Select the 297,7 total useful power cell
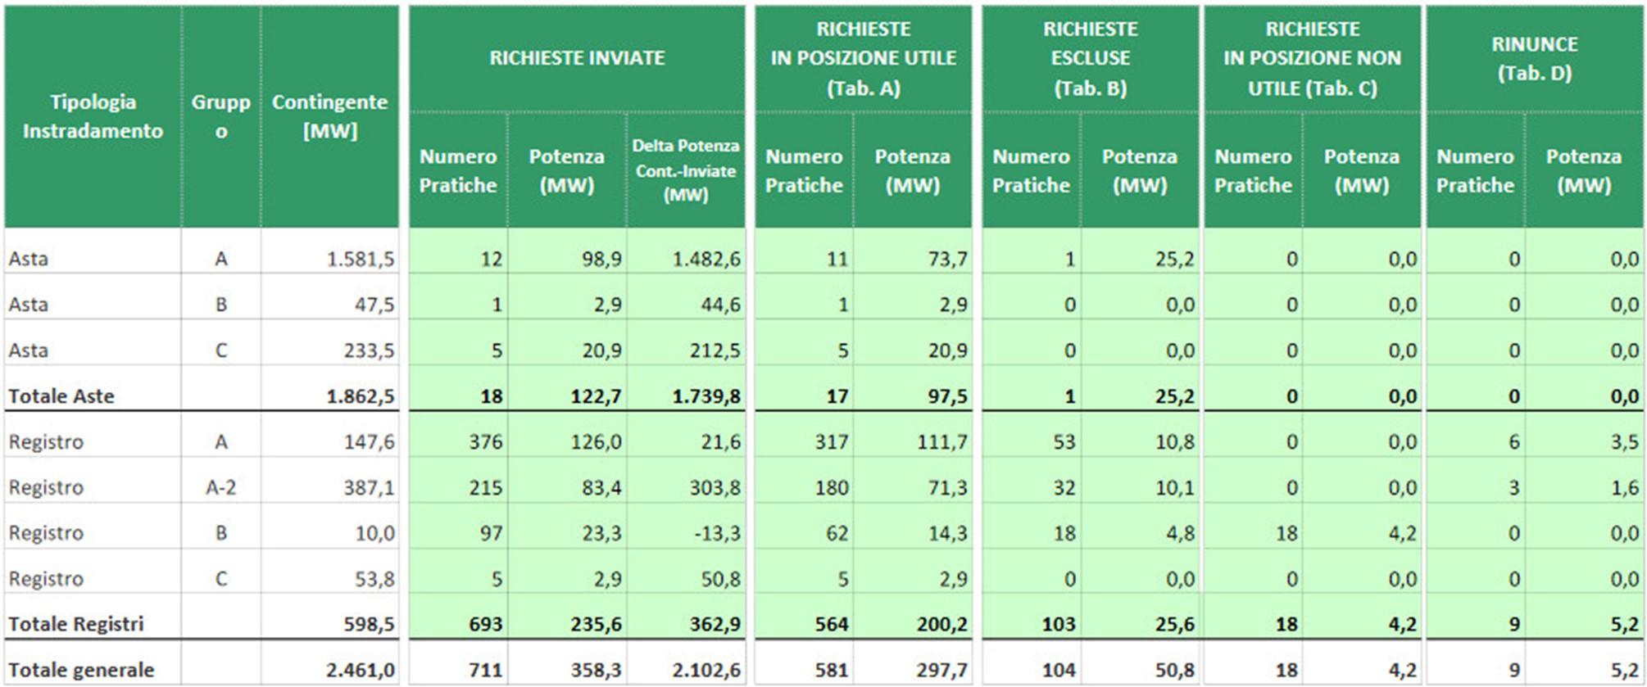The width and height of the screenshot is (1647, 687). coord(941,670)
